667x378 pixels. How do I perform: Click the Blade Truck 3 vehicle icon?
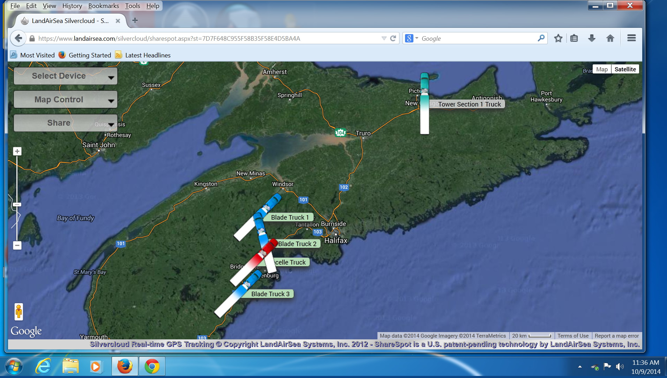pyautogui.click(x=238, y=294)
